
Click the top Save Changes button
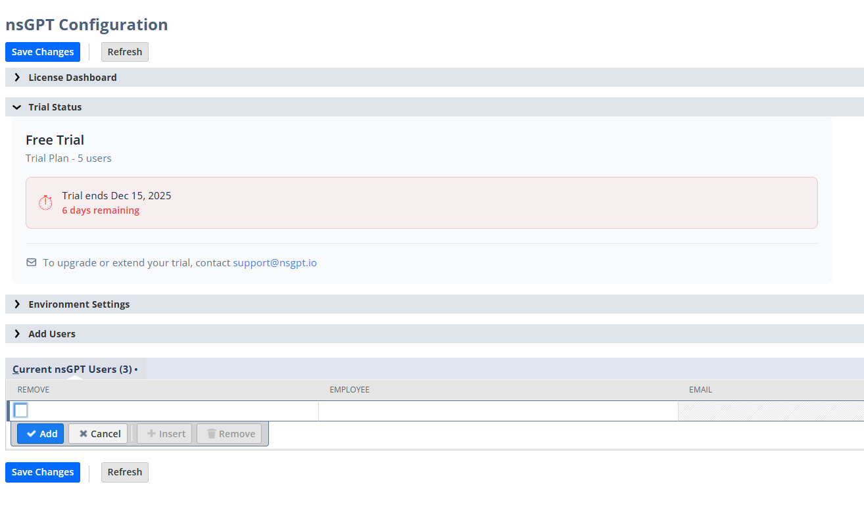click(x=43, y=52)
